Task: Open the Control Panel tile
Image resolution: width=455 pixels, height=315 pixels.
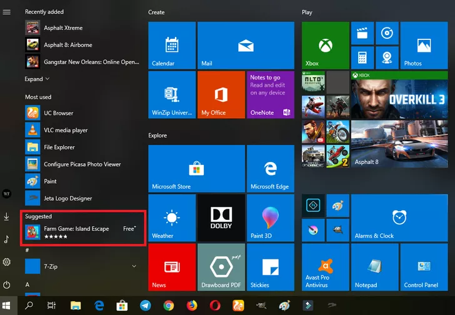Action: [424, 267]
